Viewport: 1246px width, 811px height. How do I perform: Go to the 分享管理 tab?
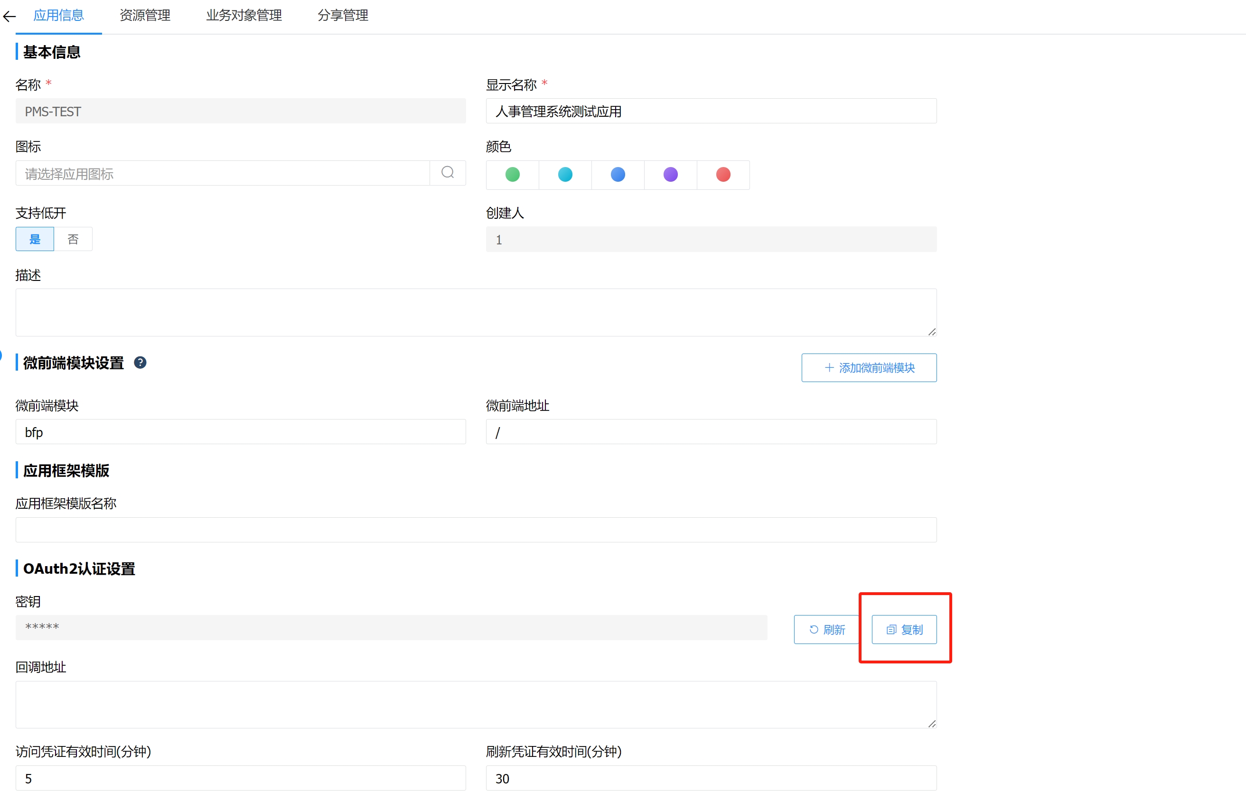click(343, 15)
